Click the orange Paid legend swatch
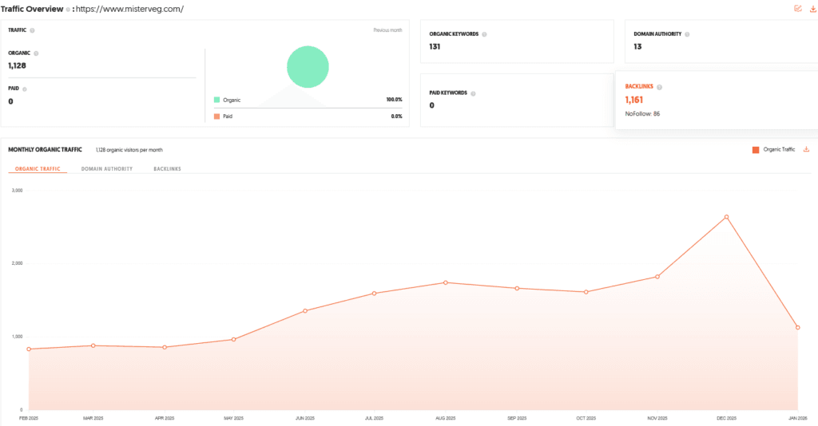This screenshot has width=818, height=426. coord(216,116)
